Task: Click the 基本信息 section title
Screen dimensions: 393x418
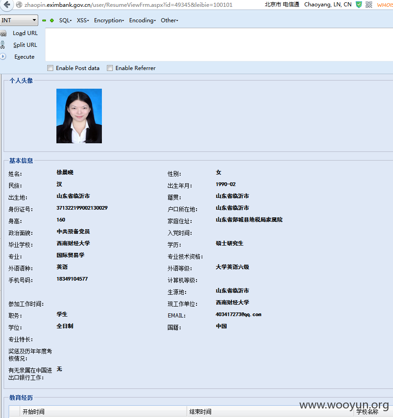Action: point(21,161)
